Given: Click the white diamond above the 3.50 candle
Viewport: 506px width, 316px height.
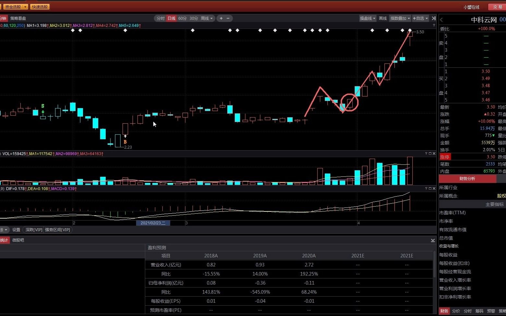Looking at the screenshot, I should 410,30.
